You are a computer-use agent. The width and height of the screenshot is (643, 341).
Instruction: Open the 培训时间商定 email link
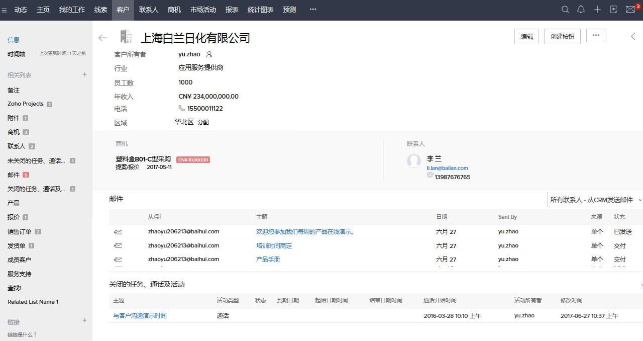(x=274, y=246)
